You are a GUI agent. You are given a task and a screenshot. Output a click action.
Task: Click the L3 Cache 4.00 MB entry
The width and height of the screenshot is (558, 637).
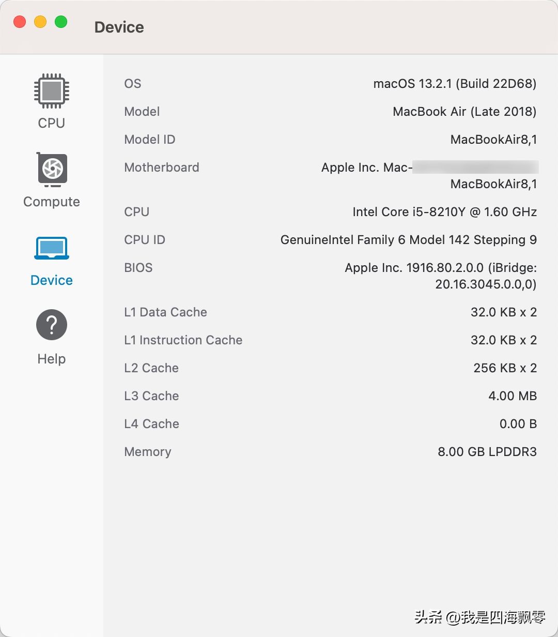point(512,396)
